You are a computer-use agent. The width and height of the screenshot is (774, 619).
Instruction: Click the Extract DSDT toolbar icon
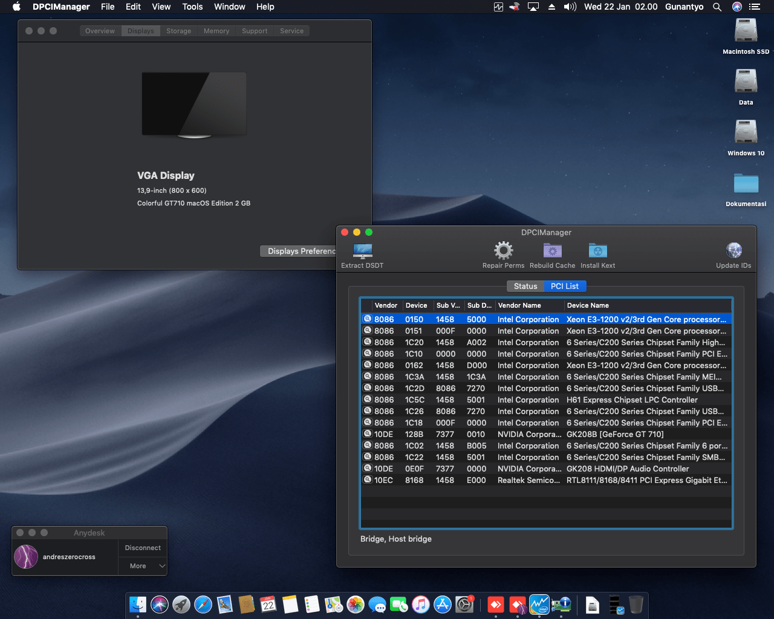pos(362,251)
